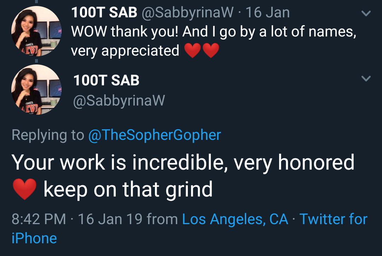The width and height of the screenshot is (382, 256).
Task: Open the top reply's 16 Jan timestamp
Action: click(x=267, y=13)
